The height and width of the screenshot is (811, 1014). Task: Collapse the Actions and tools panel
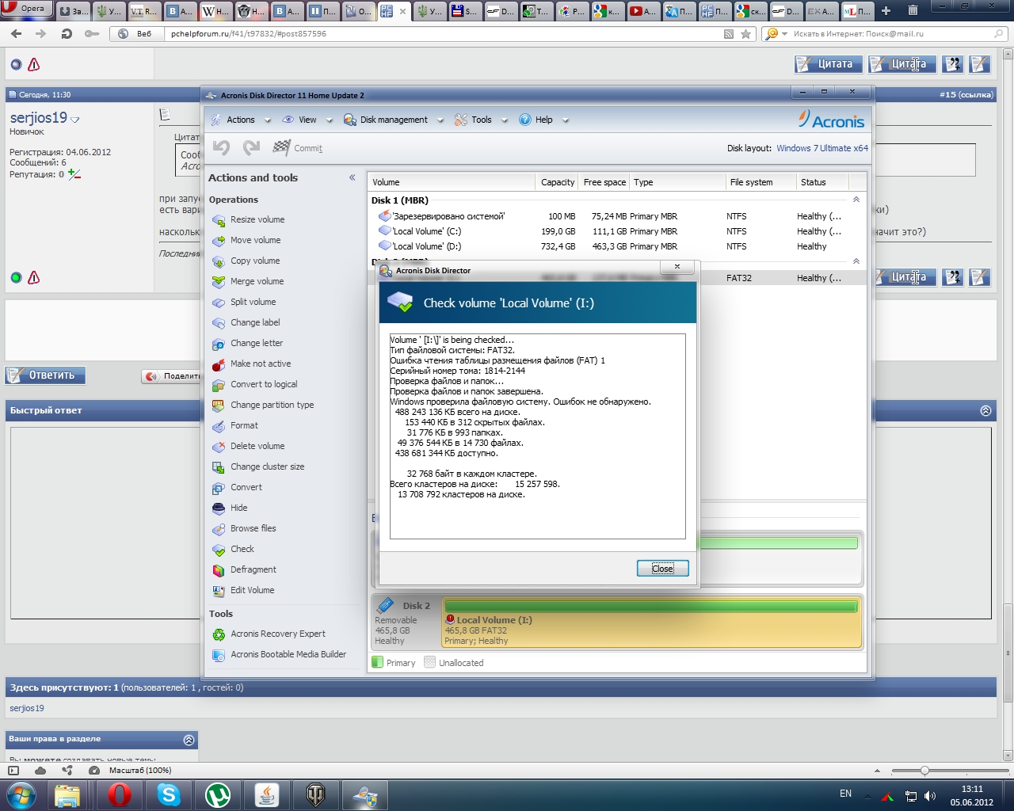point(352,177)
